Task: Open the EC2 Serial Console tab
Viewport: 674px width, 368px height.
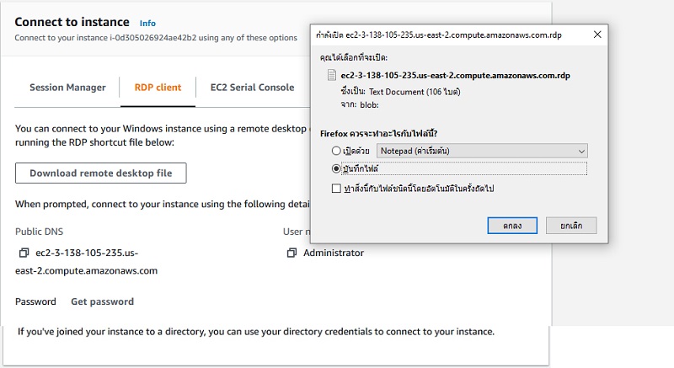Action: [252, 88]
